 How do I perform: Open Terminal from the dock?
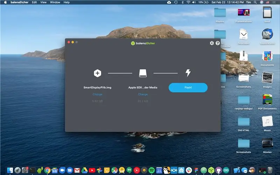(x=33, y=170)
